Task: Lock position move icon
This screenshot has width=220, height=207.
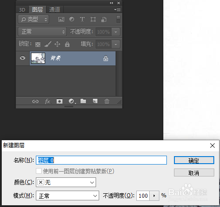Action: coord(57,44)
